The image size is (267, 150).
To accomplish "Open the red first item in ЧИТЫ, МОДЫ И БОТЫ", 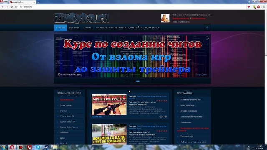I will pos(67,100).
